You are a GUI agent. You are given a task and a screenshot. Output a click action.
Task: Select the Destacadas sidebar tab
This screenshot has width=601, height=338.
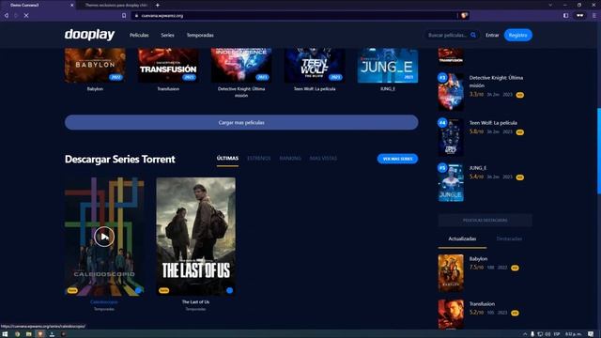[x=509, y=238]
